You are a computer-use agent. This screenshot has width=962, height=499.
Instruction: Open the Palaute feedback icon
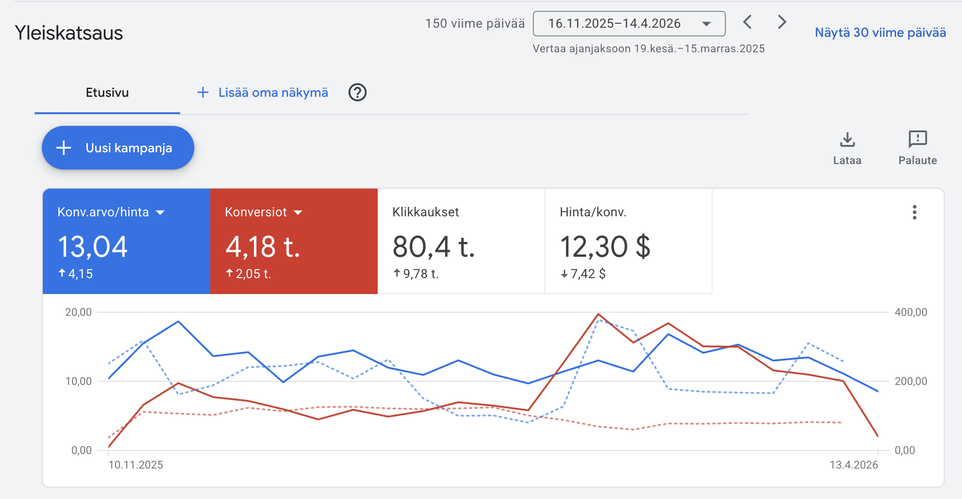coord(917,139)
